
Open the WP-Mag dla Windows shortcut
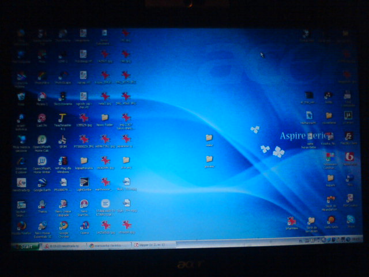point(63,162)
